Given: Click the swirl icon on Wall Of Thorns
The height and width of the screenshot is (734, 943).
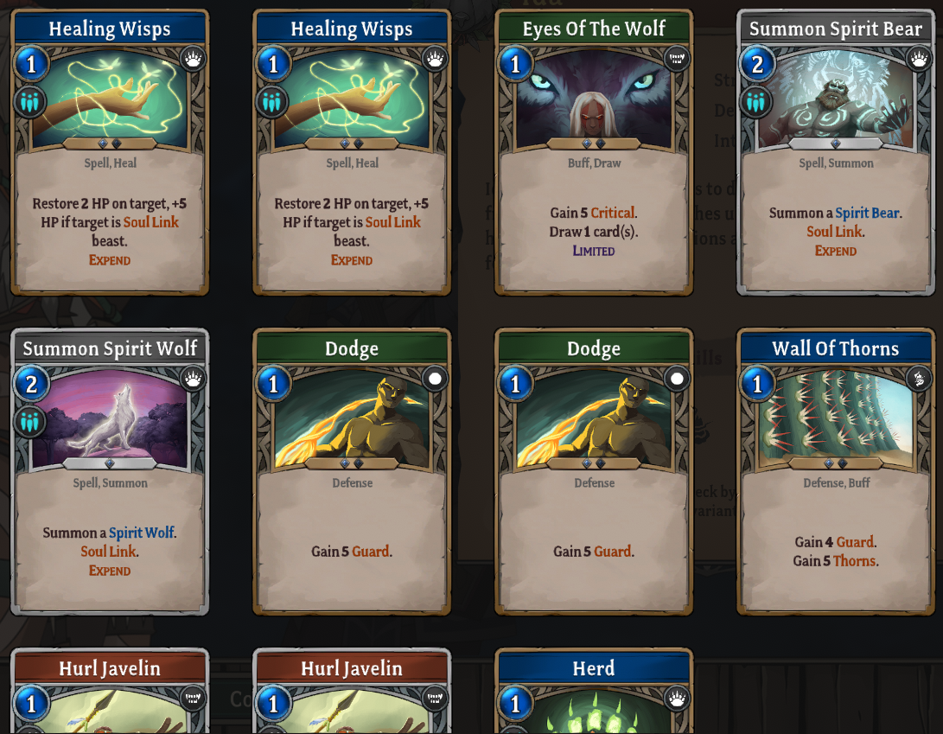Looking at the screenshot, I should click(919, 379).
